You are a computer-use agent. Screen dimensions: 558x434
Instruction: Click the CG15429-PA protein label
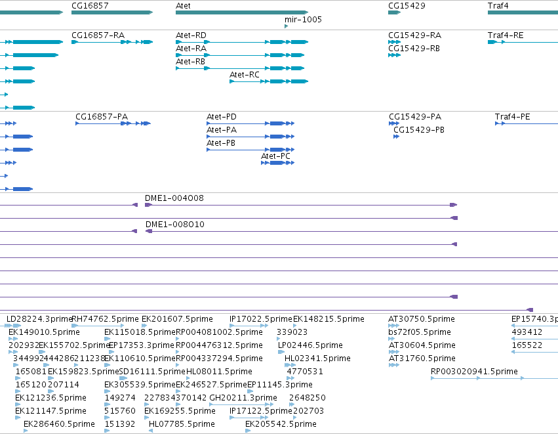[415, 117]
